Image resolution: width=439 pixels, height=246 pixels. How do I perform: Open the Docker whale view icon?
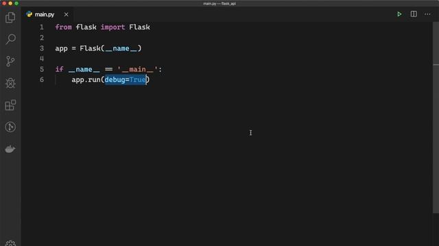(10, 149)
